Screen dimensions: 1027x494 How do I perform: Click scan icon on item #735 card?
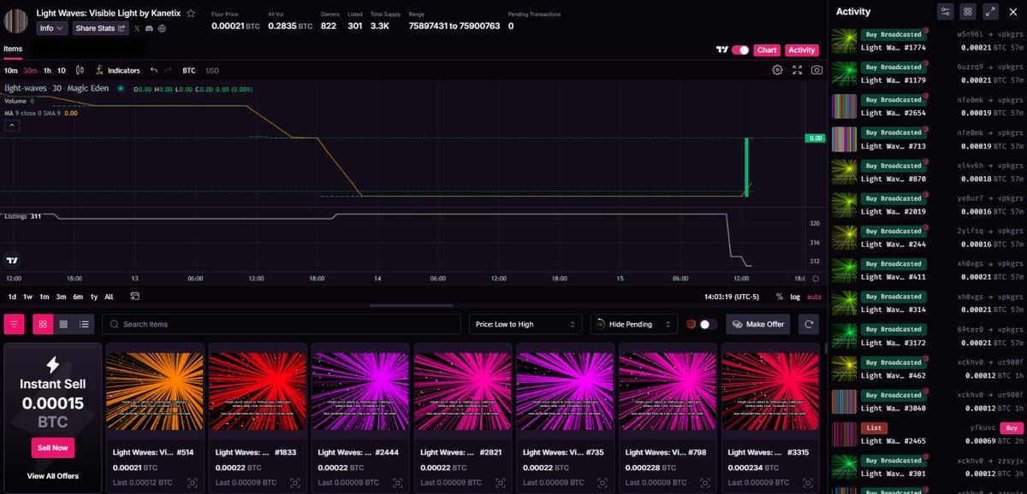pyautogui.click(x=603, y=483)
